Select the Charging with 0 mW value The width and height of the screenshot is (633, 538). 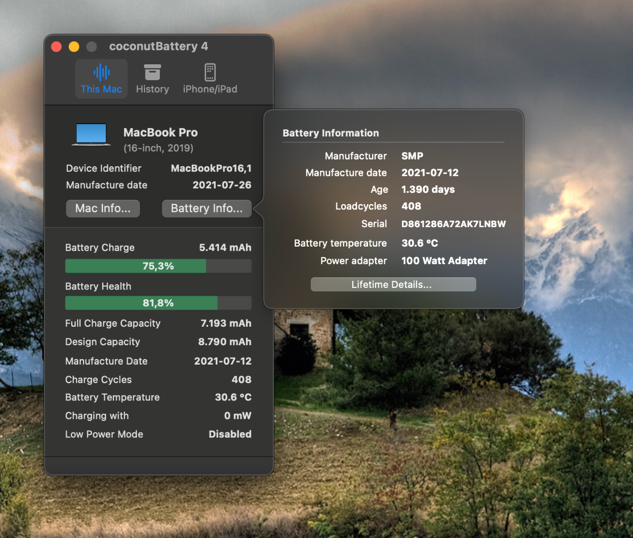point(238,415)
